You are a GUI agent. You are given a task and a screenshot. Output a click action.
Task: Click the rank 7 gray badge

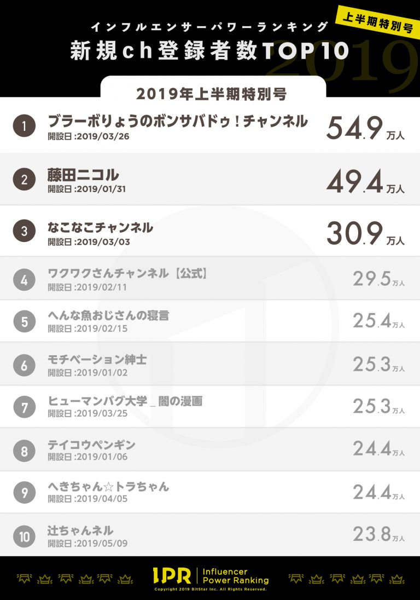click(24, 407)
